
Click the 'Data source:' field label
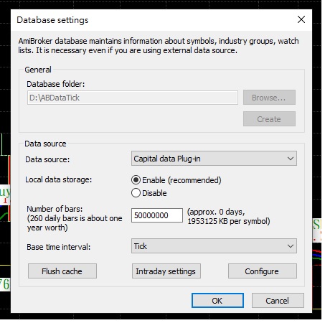(x=47, y=159)
